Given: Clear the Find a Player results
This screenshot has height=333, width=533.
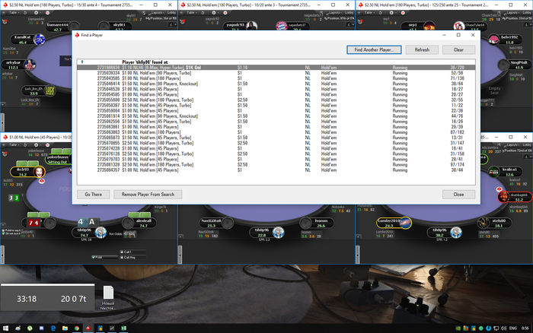Looking at the screenshot, I should [x=458, y=50].
